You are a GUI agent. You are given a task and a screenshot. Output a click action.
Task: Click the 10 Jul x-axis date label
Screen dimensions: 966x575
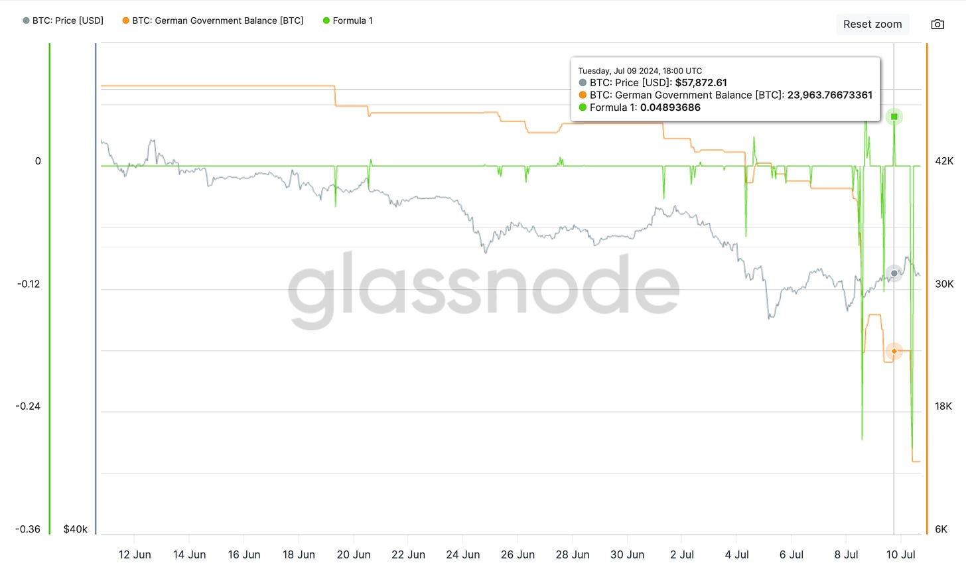(901, 554)
